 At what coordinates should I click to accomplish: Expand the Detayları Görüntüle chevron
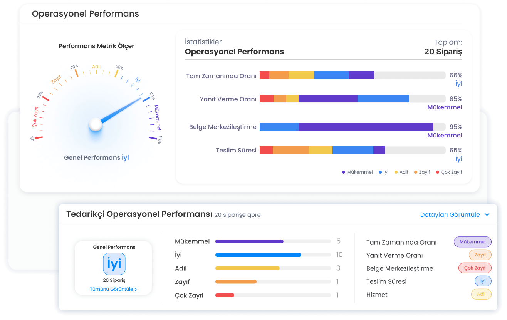(487, 215)
